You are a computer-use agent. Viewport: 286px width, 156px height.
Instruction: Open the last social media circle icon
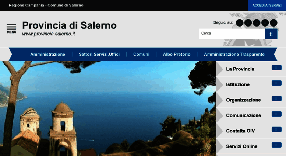click(273, 23)
